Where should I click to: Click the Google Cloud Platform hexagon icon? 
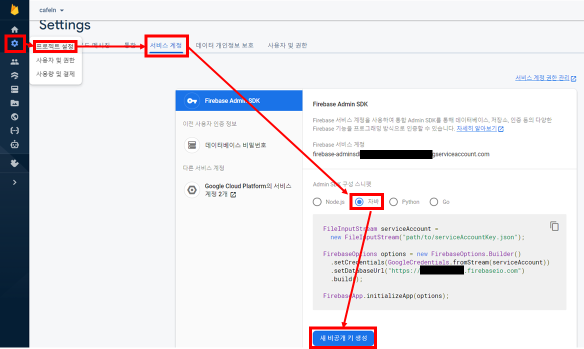pyautogui.click(x=192, y=190)
